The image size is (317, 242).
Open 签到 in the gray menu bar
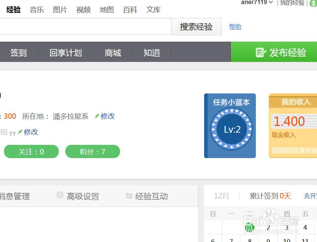(18, 53)
